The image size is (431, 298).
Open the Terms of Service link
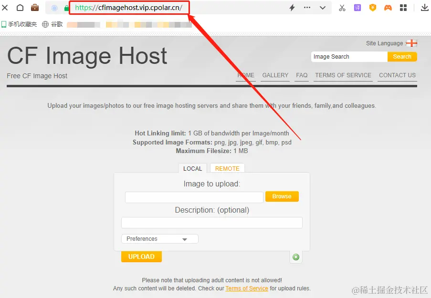click(x=247, y=288)
